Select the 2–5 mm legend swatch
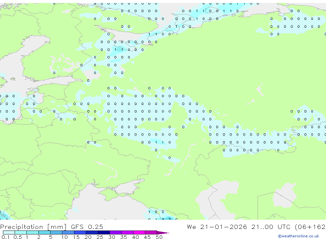 [x=44, y=232]
